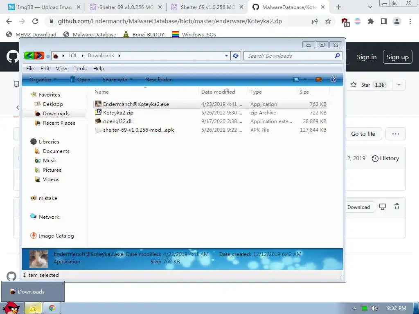This screenshot has width=419, height=314.
Task: Click the share page icon in address bar
Action: tap(315, 21)
